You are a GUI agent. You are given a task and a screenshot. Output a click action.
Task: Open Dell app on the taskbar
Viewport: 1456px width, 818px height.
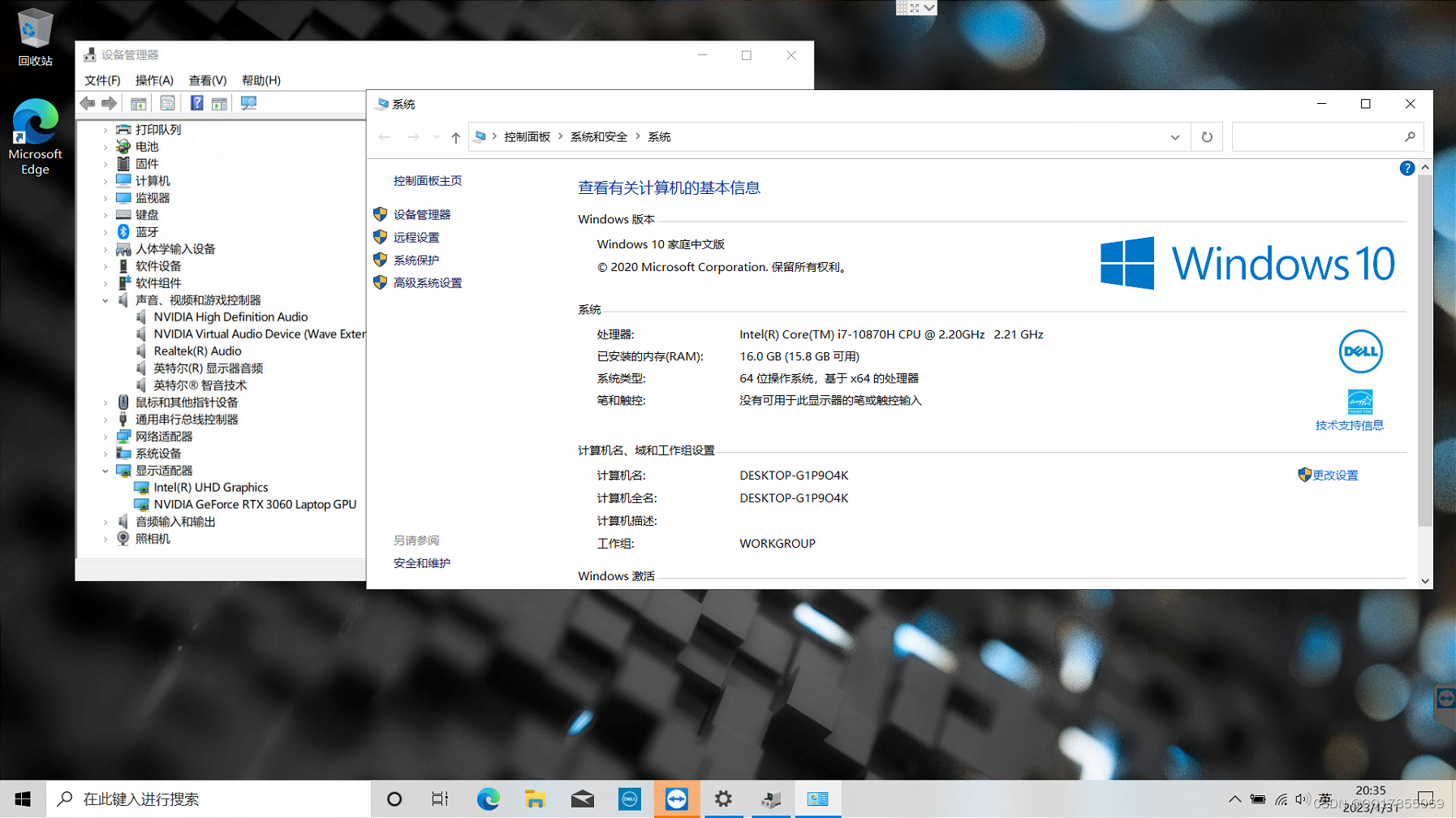pos(629,799)
